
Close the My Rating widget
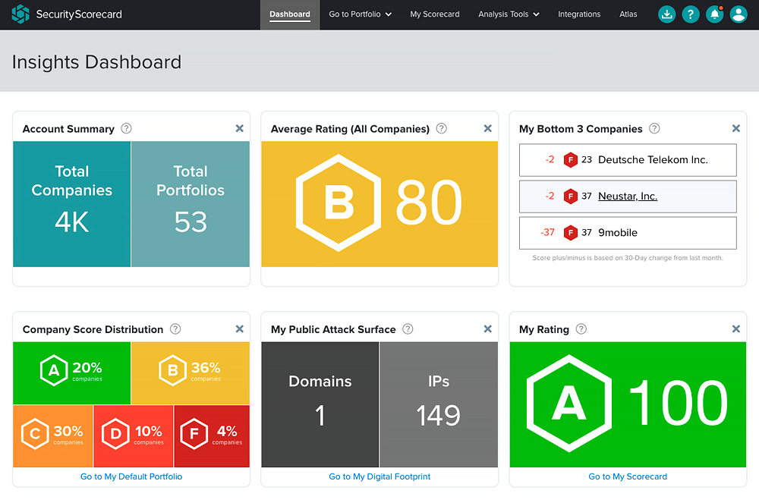(736, 329)
